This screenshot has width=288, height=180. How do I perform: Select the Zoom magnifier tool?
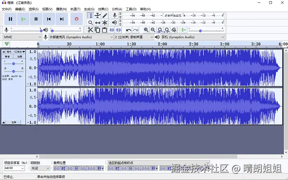click(x=91, y=23)
